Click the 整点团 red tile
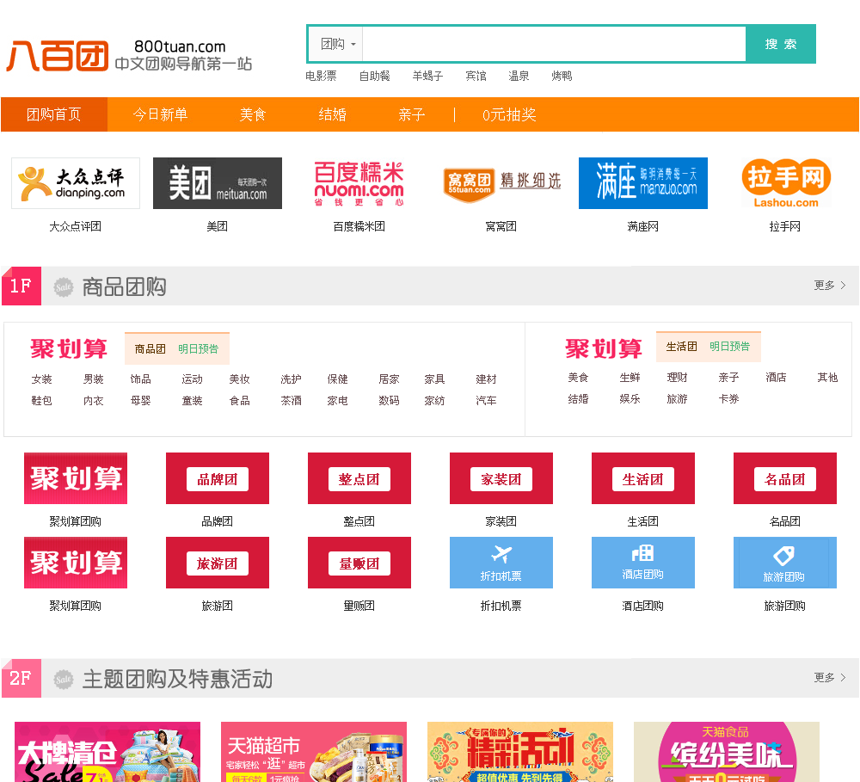860x782 pixels. (x=359, y=478)
